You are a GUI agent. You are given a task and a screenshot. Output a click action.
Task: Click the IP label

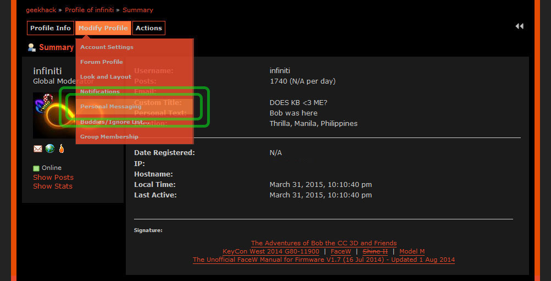coord(140,163)
